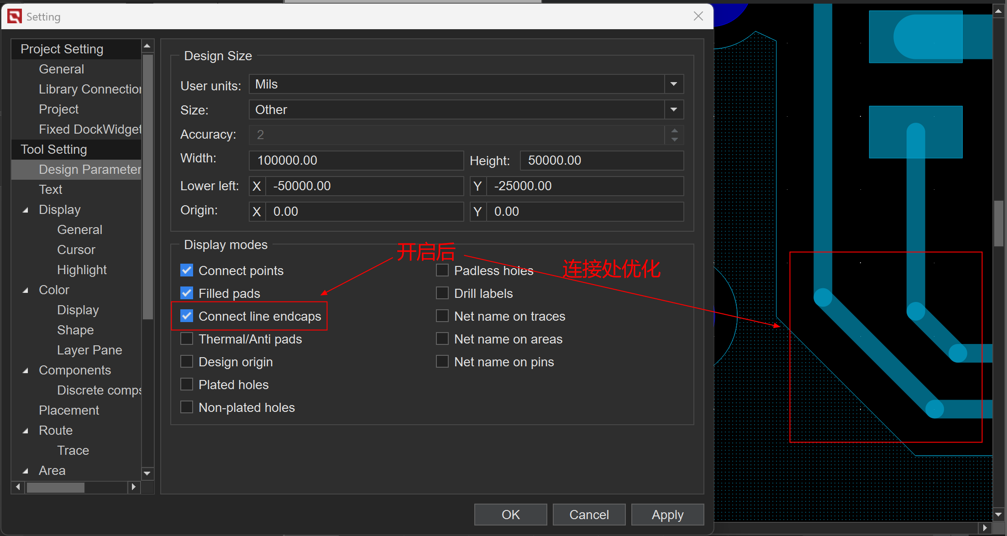1007x536 pixels.
Task: Select Highlight under the Display node
Action: 82,270
